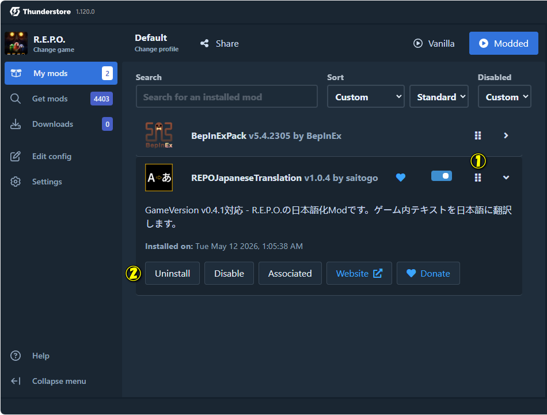Image resolution: width=547 pixels, height=415 pixels.
Task: Click the heart icon next to REPOJapaneseTranslation
Action: (x=401, y=178)
